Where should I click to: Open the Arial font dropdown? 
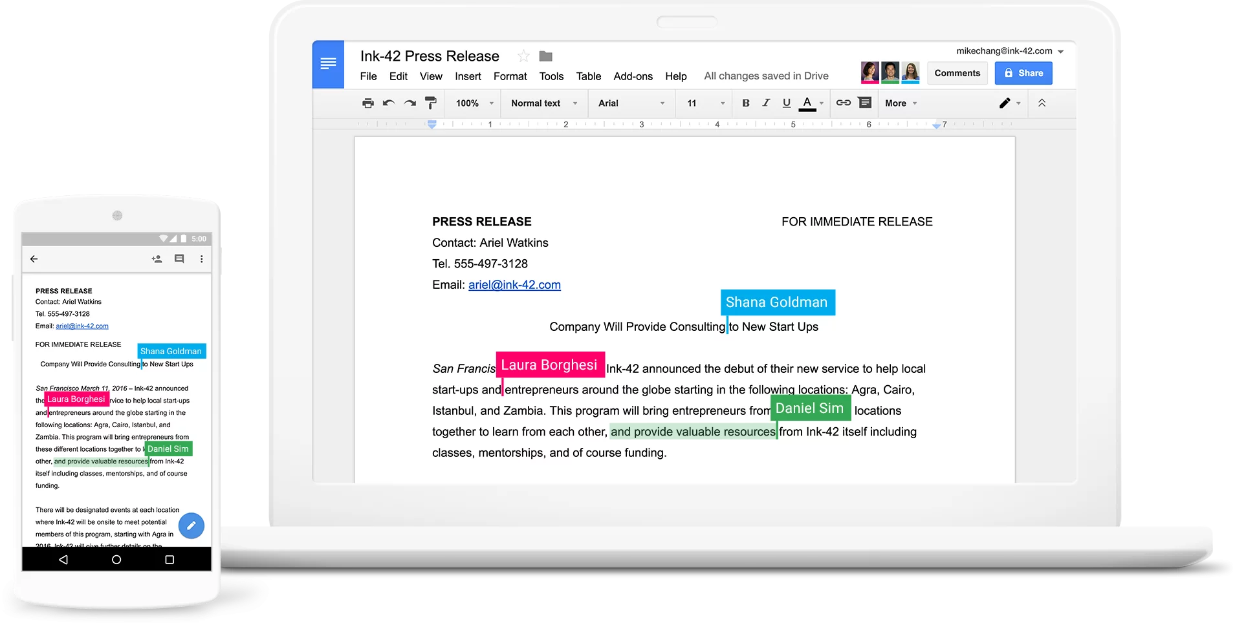631,103
